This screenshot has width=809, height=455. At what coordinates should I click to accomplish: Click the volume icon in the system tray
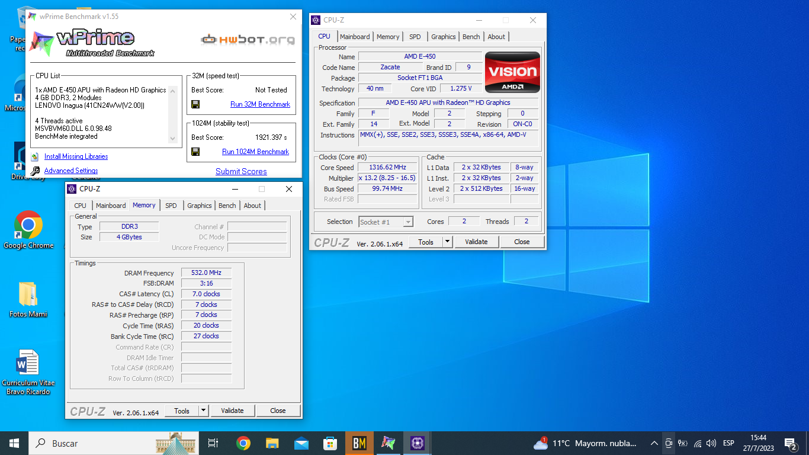[x=711, y=443]
